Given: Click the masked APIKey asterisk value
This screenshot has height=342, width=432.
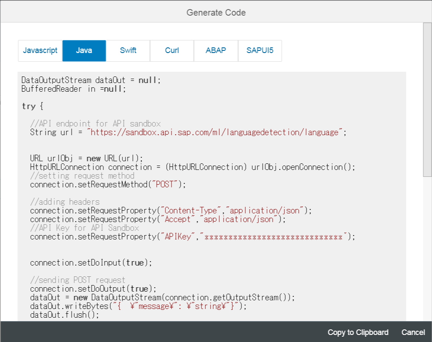Looking at the screenshot, I should [274, 237].
